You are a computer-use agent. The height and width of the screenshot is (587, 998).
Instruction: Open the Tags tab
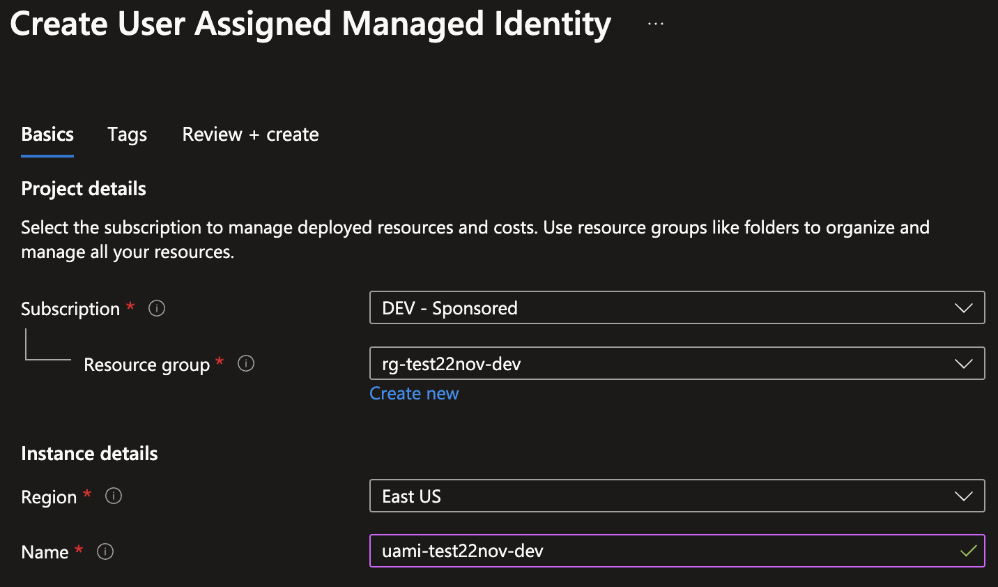(127, 135)
